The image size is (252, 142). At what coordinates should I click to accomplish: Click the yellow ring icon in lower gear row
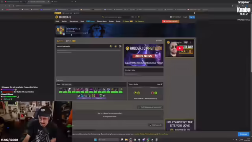click(93, 95)
